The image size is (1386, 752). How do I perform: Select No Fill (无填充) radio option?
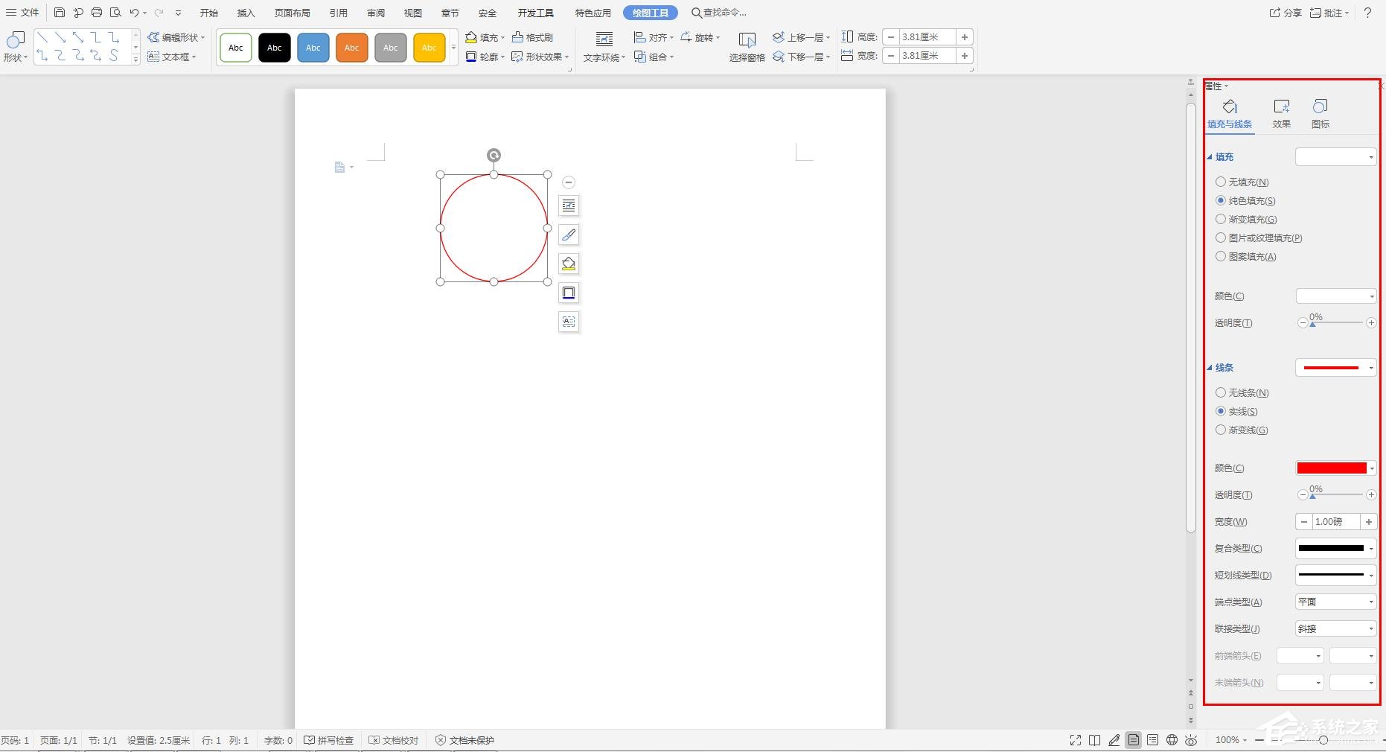pyautogui.click(x=1221, y=182)
